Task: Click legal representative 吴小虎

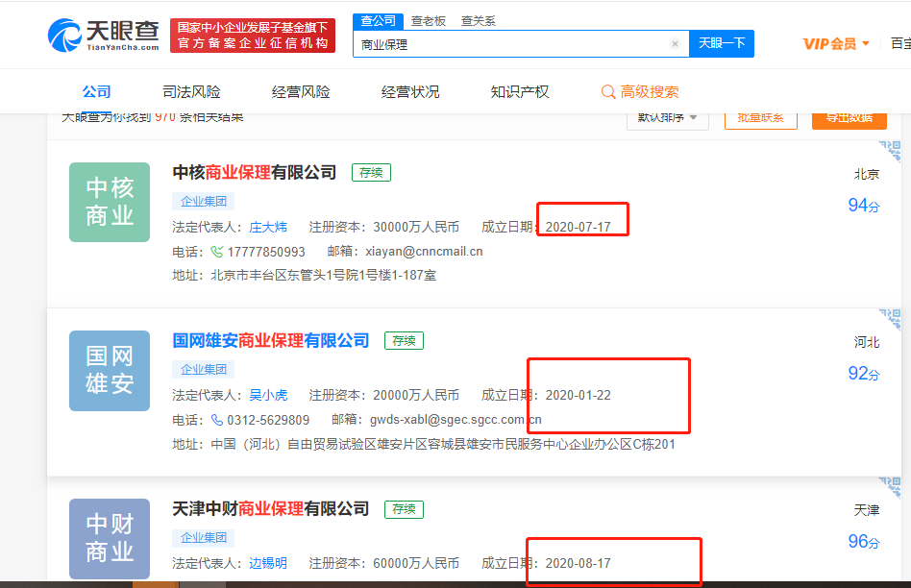Action: pos(268,395)
